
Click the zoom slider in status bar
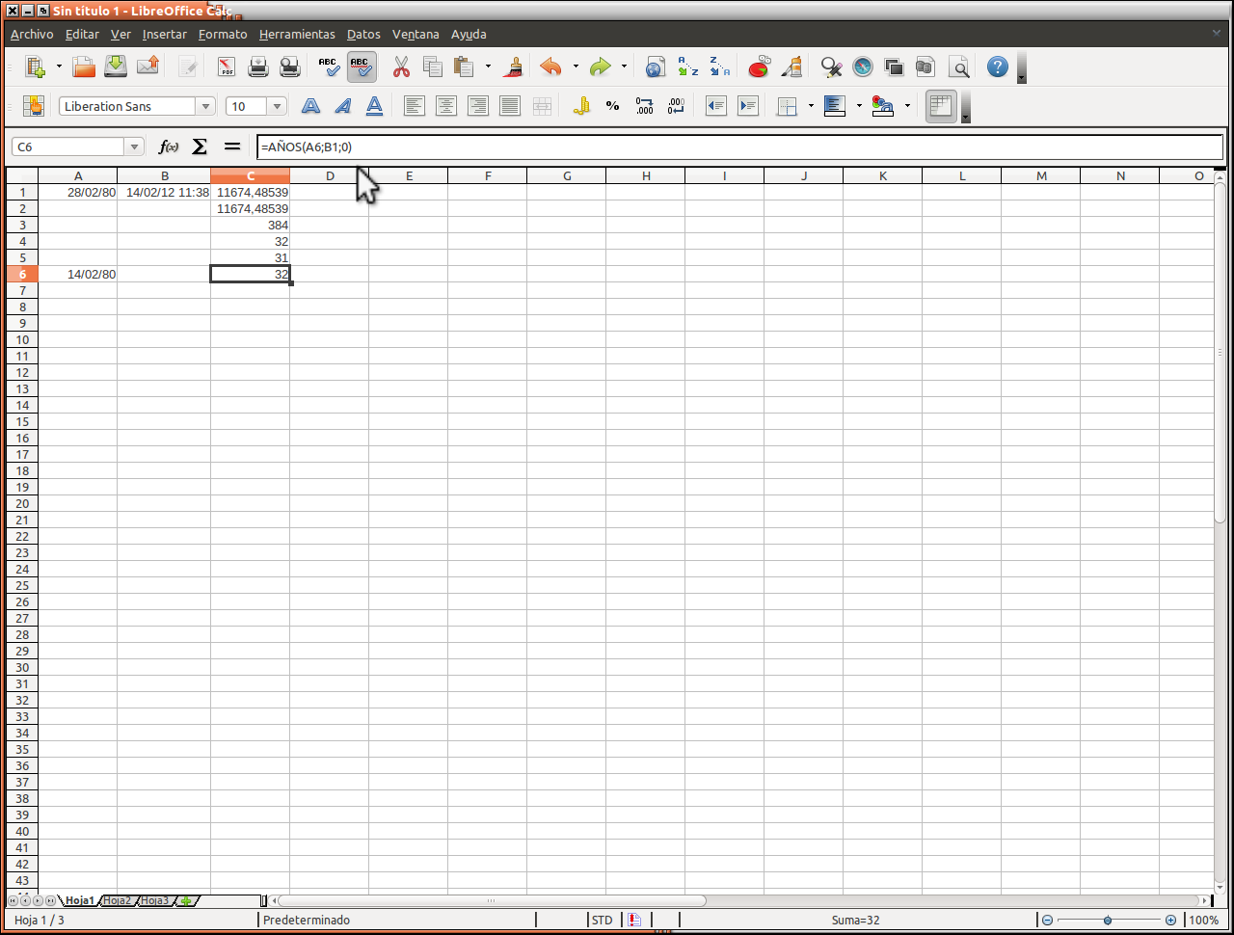[x=1108, y=920]
